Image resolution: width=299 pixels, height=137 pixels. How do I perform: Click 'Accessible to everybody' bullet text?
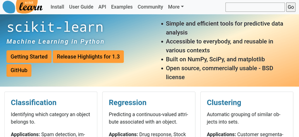coord(220,46)
